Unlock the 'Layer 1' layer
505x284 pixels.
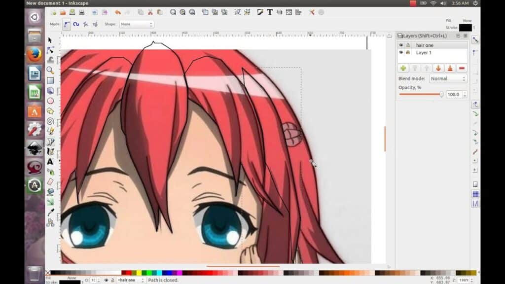[x=408, y=52]
